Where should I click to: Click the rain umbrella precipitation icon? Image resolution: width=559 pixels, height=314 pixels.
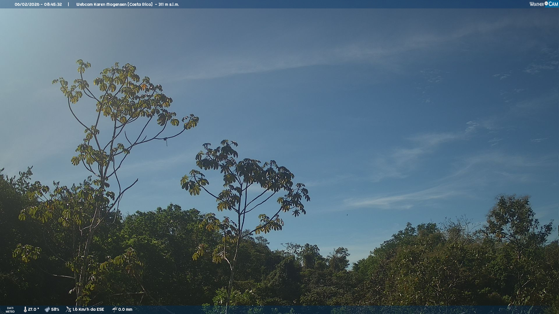(114, 309)
